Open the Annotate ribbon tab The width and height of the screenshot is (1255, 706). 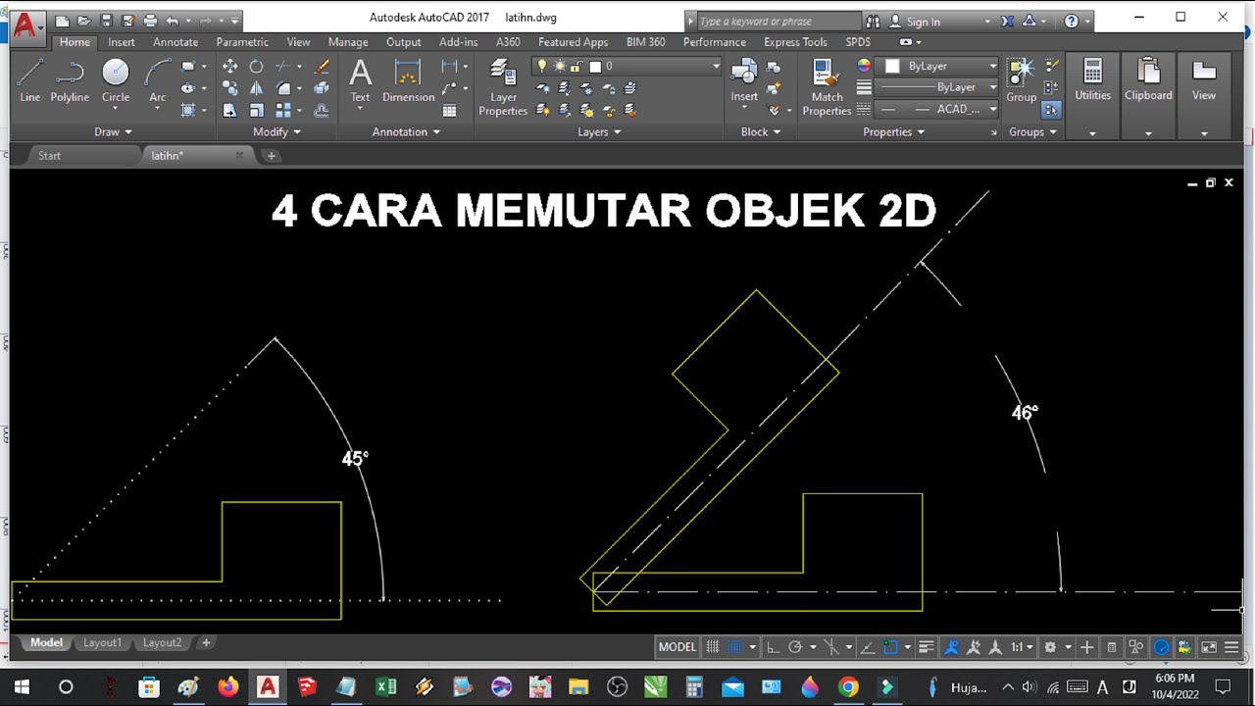point(176,42)
